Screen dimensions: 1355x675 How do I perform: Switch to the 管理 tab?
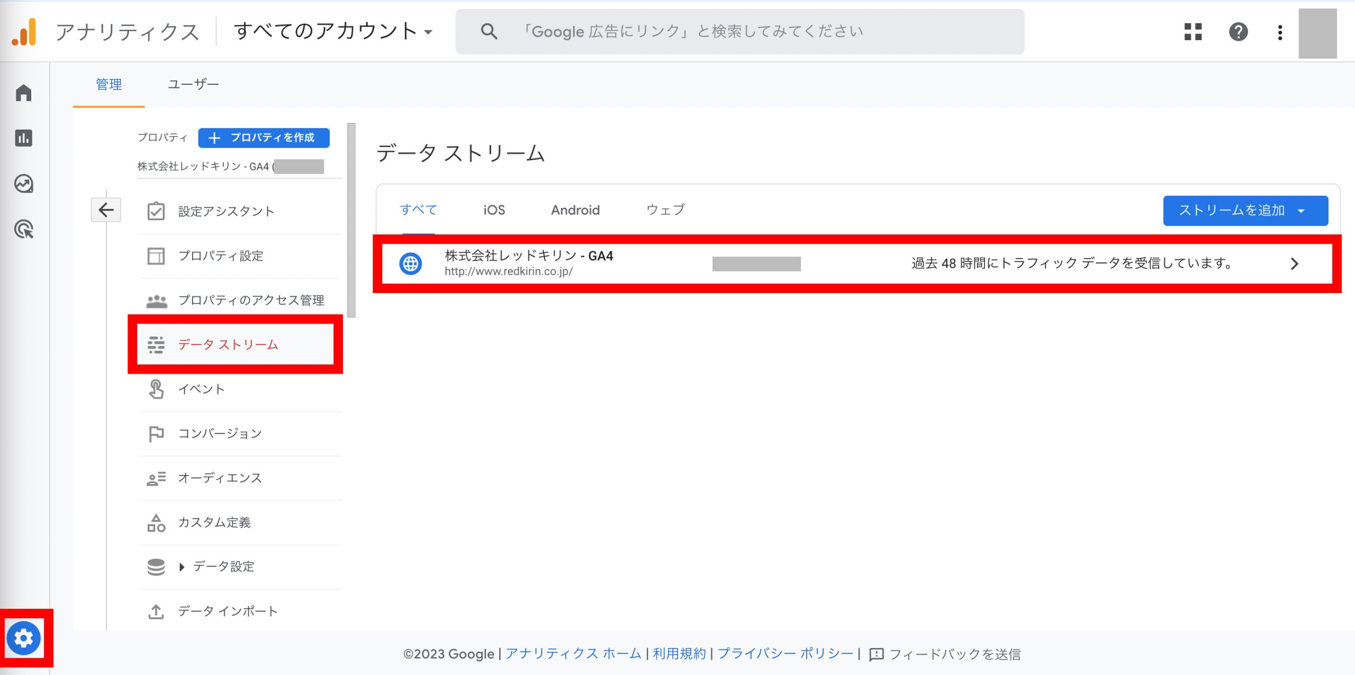click(x=109, y=85)
